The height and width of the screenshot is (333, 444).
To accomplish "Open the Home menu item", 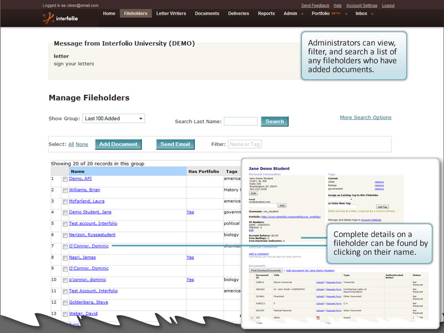I will click(x=109, y=13).
